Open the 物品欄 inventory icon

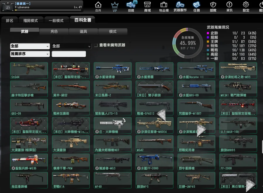coord(164,7)
